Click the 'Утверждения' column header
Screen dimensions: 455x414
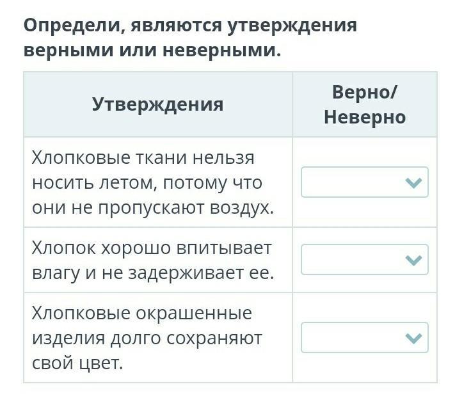158,104
